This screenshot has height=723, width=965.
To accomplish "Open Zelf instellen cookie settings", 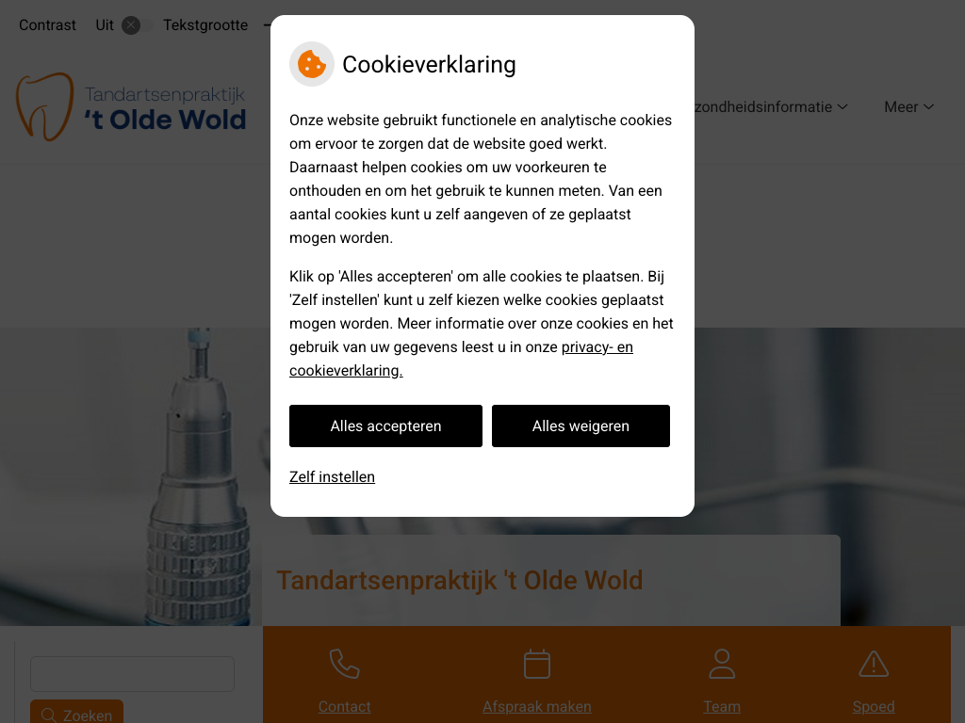I will pos(332,477).
